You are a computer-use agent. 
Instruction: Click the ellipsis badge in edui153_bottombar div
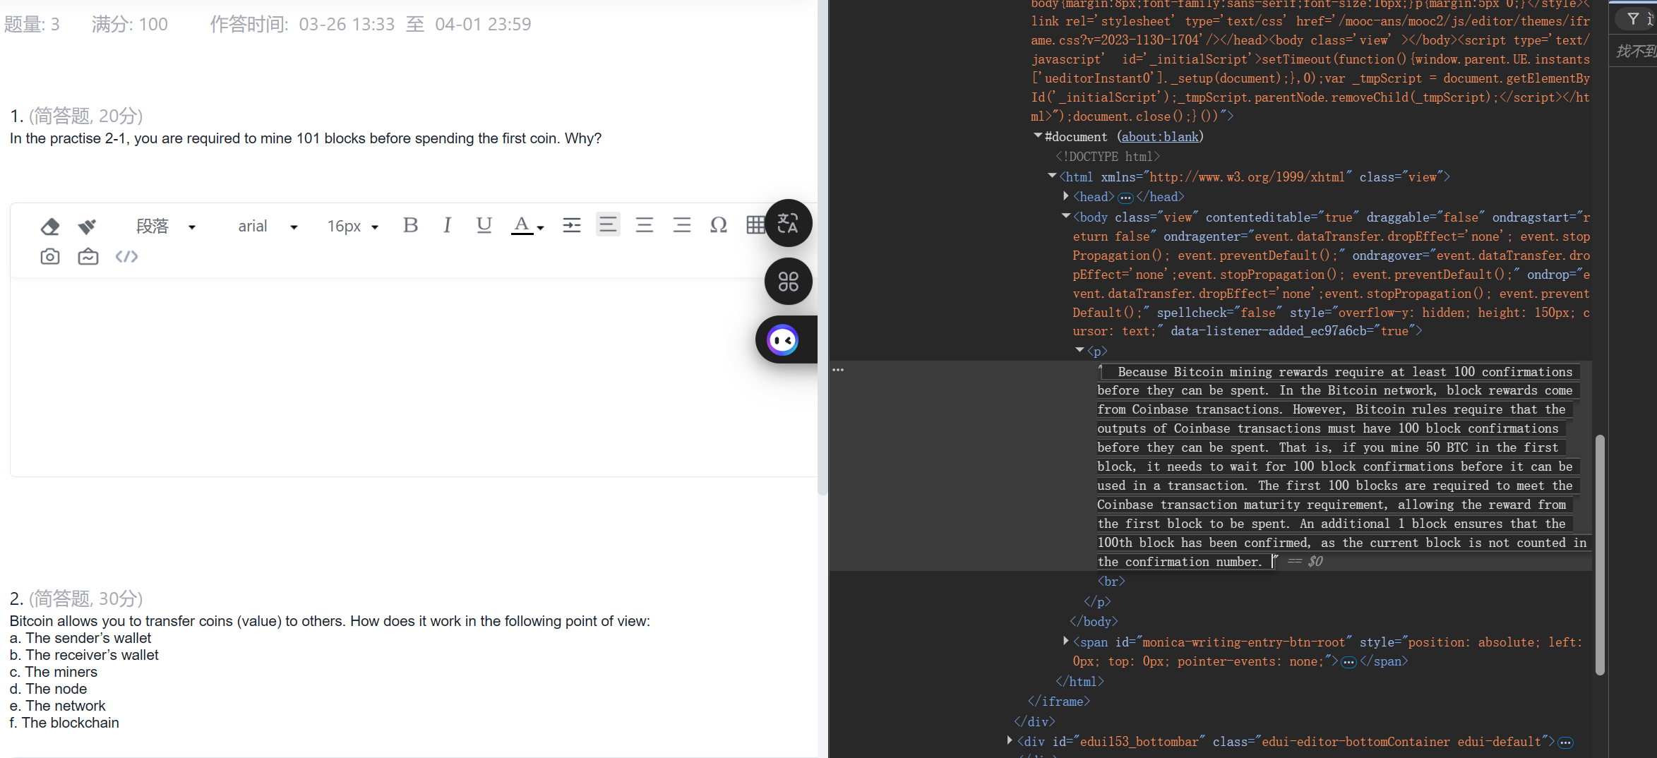pos(1565,742)
